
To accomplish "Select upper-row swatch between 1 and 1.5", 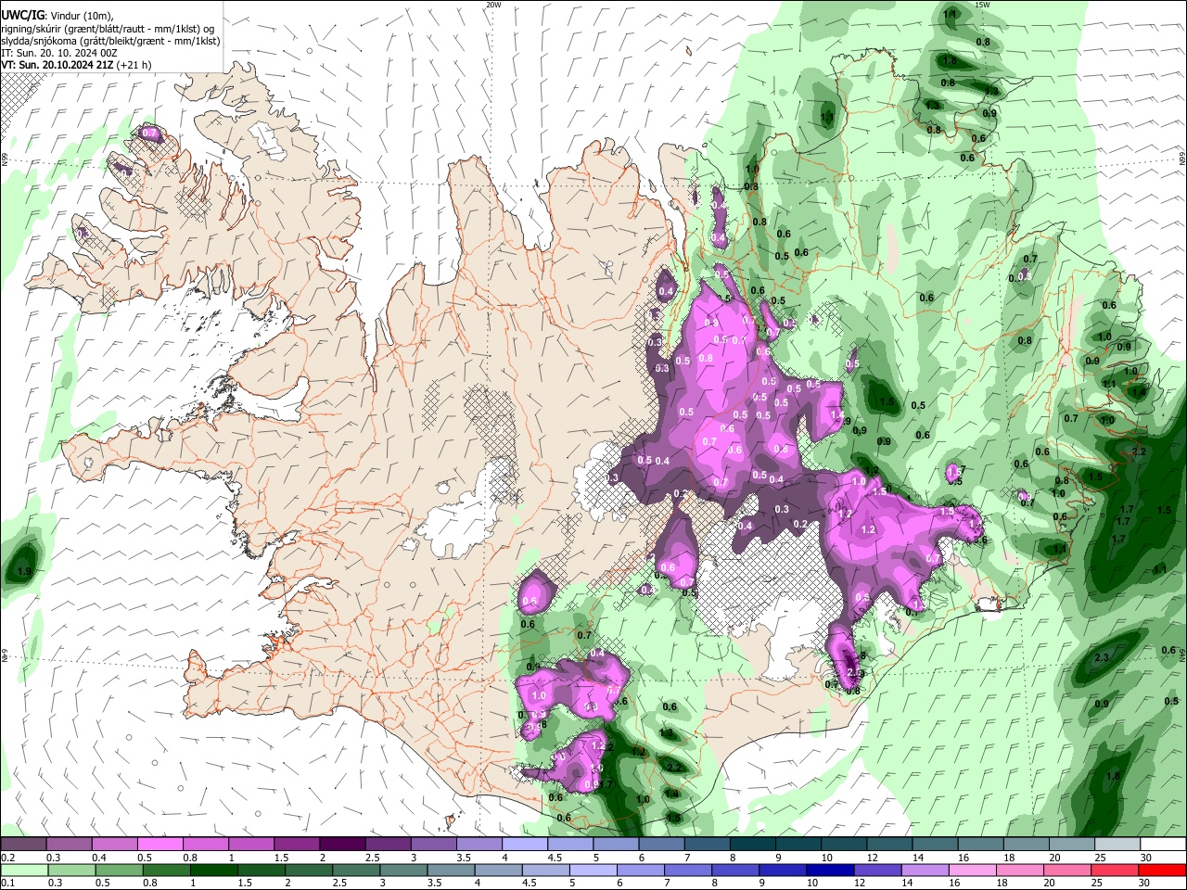I will coord(251,845).
